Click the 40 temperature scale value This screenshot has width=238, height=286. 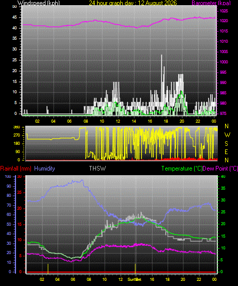click(223, 177)
